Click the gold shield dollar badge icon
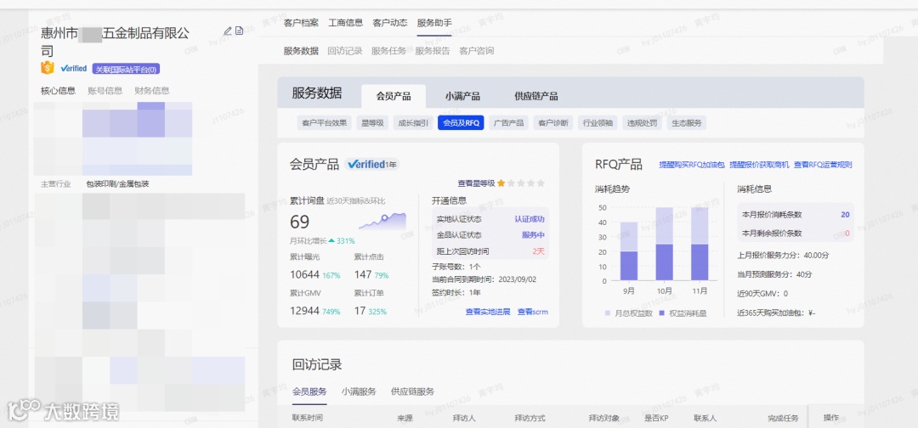918x428 pixels. 48,69
